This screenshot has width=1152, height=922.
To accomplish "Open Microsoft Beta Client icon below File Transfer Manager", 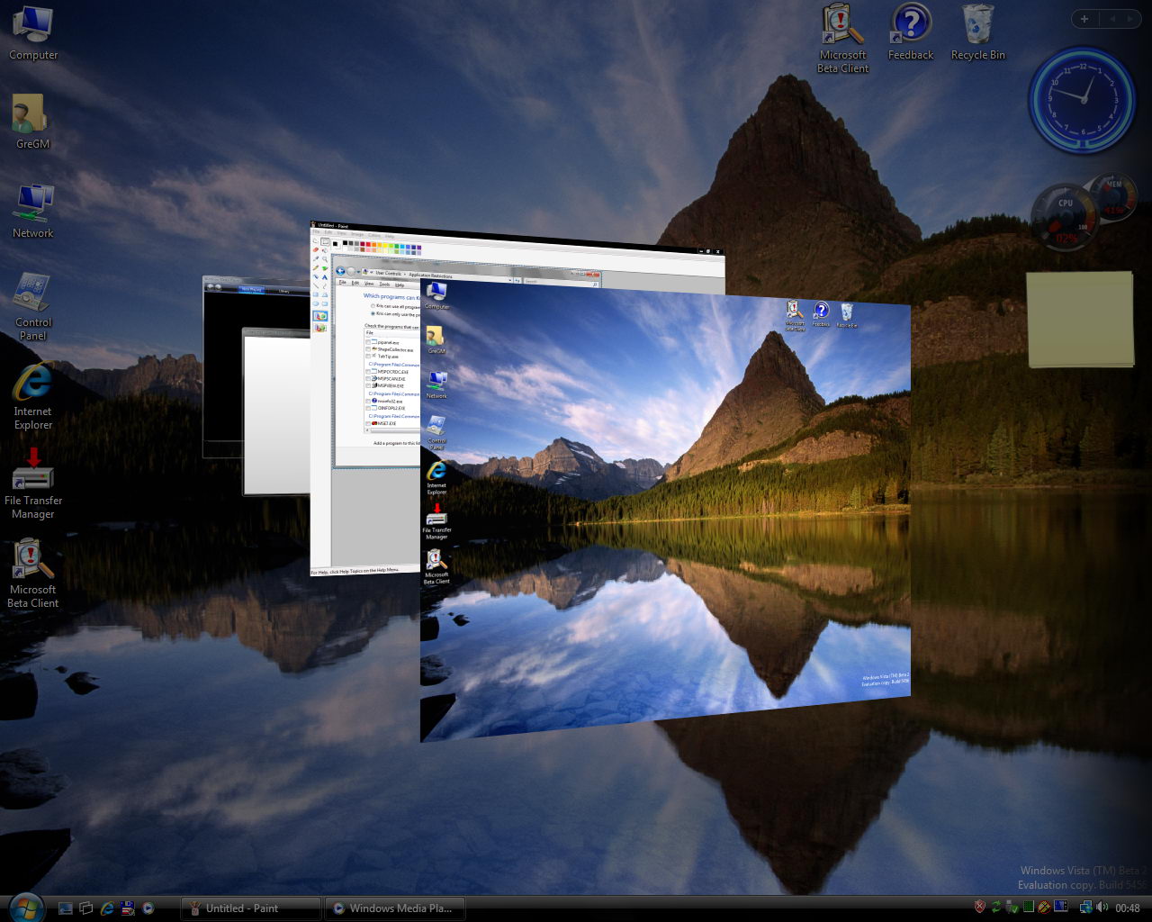I will pyautogui.click(x=33, y=574).
